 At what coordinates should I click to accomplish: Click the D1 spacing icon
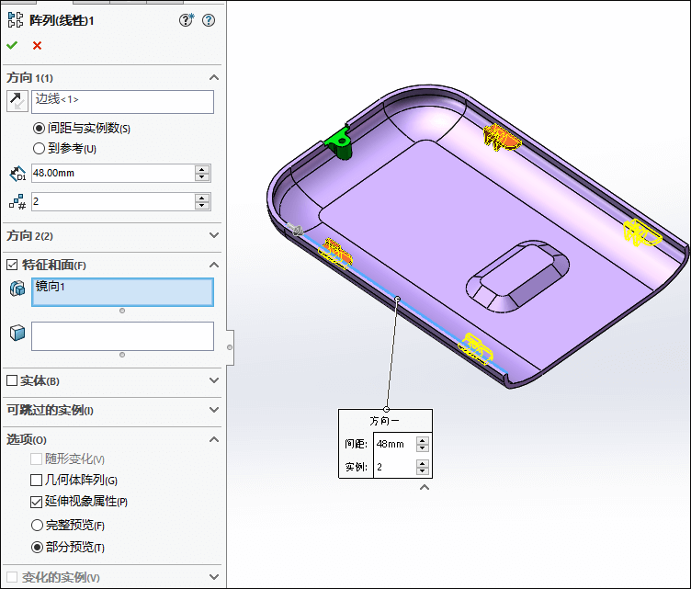click(x=17, y=174)
